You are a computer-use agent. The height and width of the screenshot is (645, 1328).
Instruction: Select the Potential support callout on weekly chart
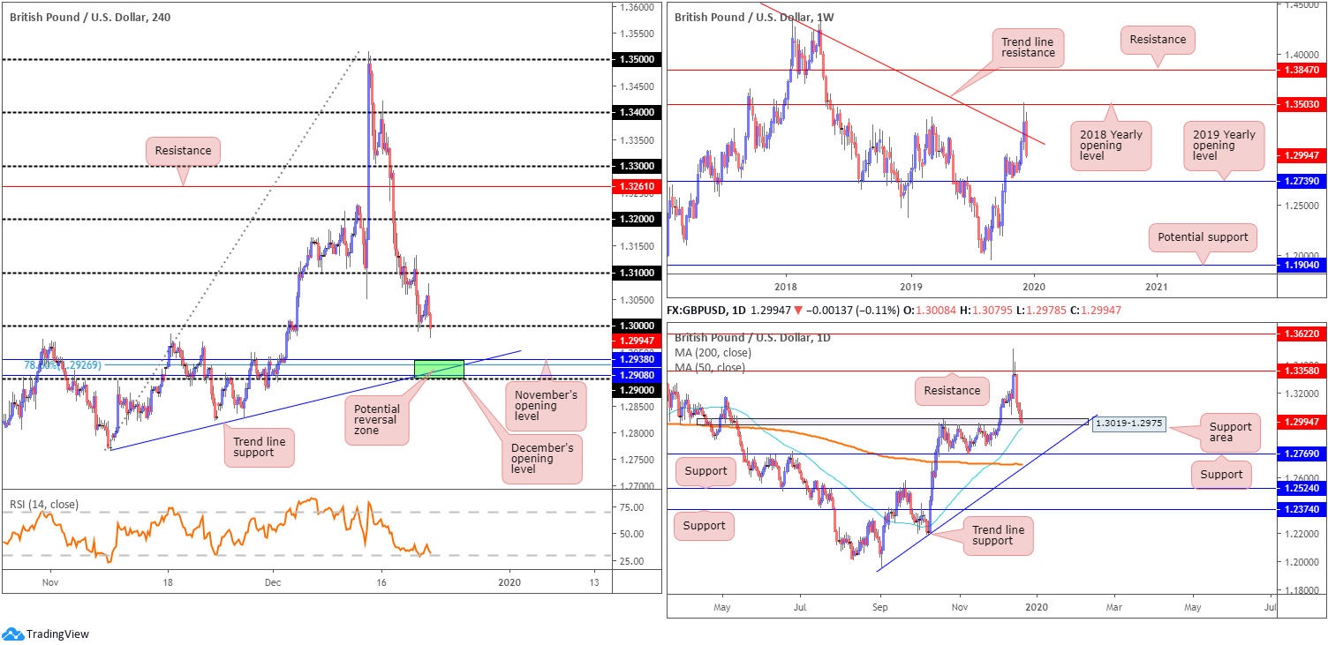pos(1204,237)
